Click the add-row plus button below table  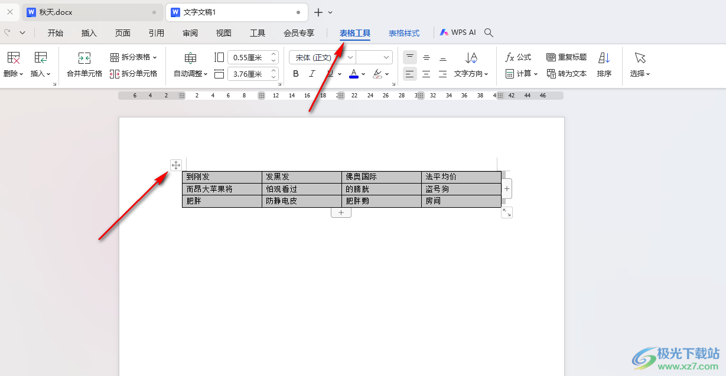click(x=341, y=212)
